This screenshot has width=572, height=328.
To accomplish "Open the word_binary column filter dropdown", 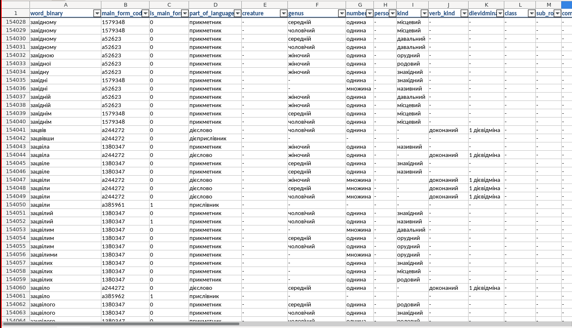I will pos(97,13).
